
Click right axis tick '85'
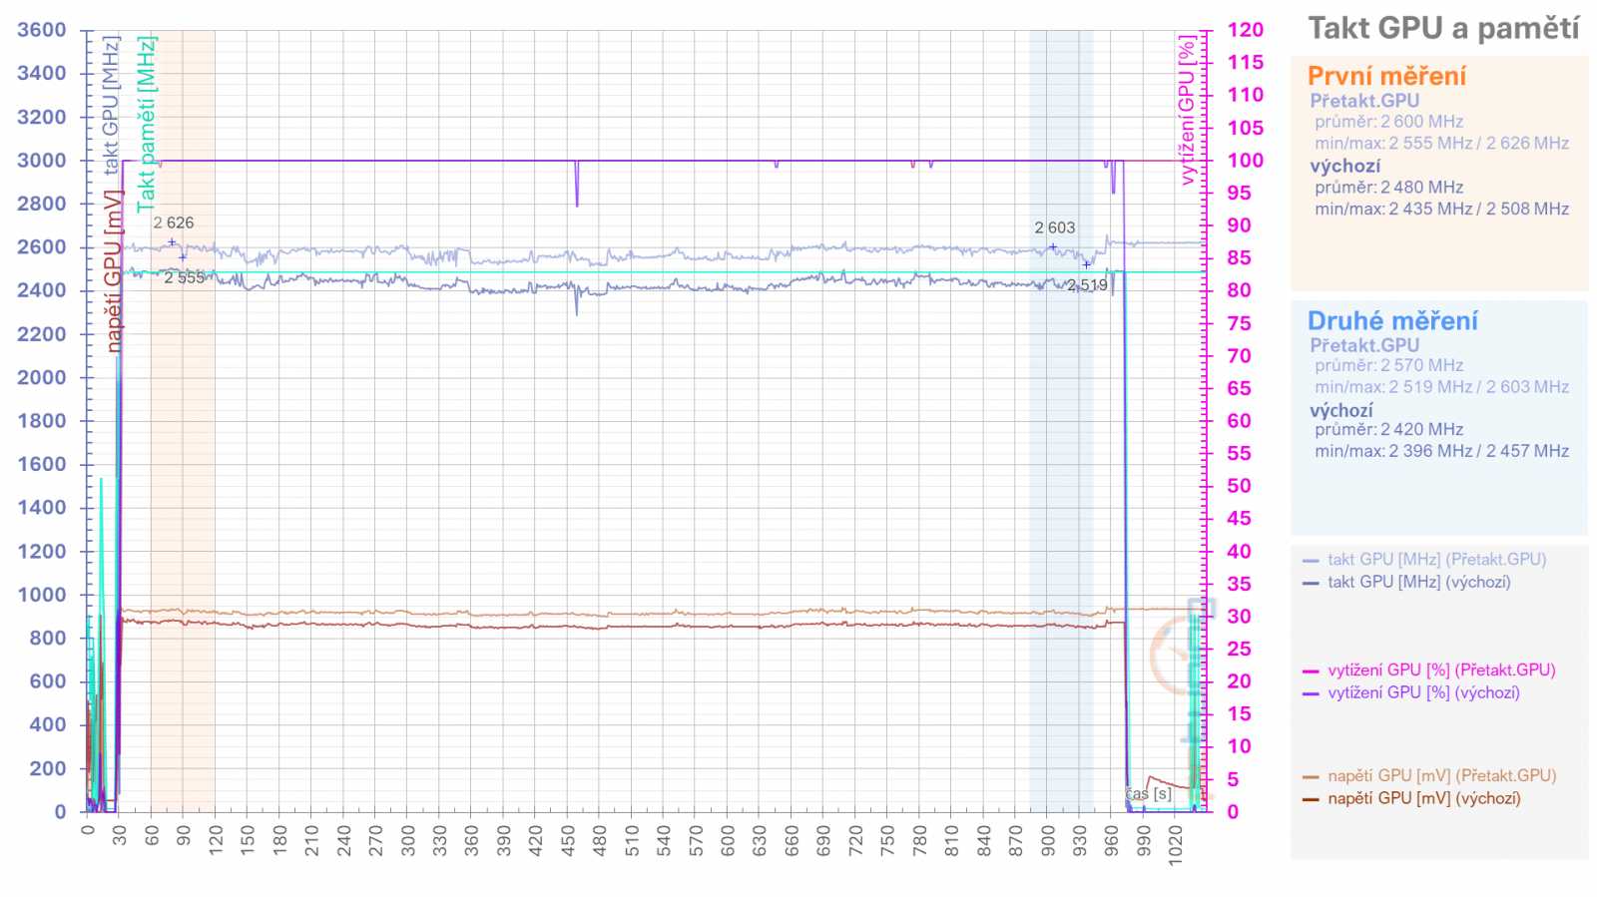click(x=1239, y=258)
